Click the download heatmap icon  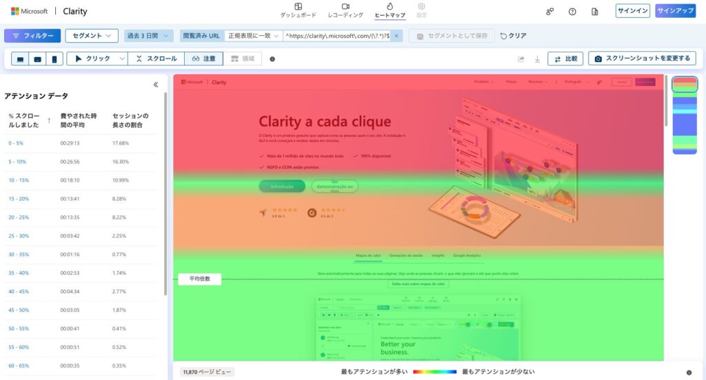[x=537, y=59]
